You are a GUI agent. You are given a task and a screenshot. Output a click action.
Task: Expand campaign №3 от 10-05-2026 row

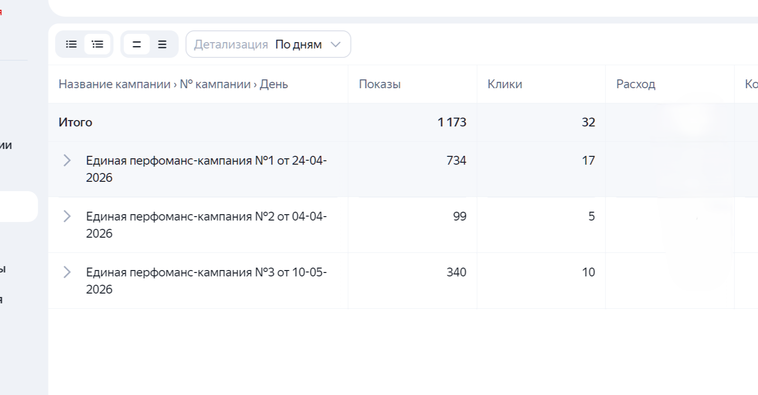(x=67, y=272)
